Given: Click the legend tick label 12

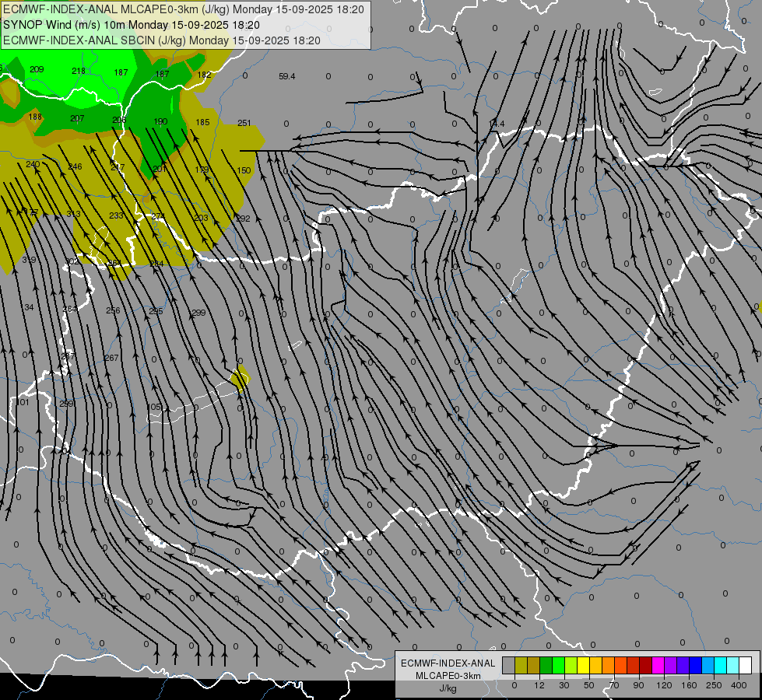Looking at the screenshot, I should [539, 685].
